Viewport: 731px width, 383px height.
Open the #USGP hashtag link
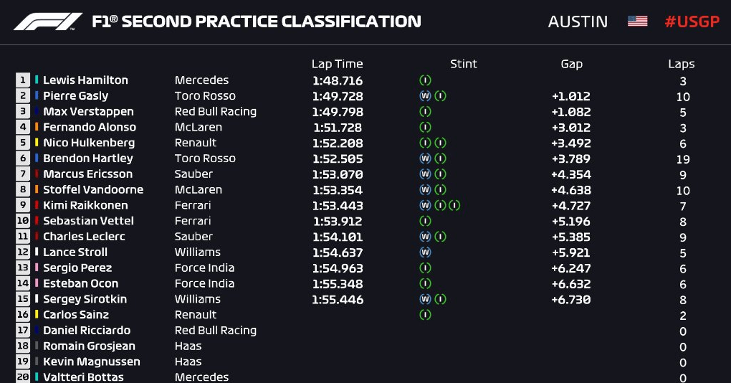click(x=692, y=22)
